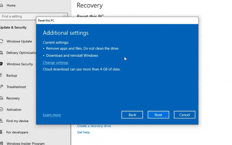Open the For developers settings page
The image size is (232, 145).
click(17, 132)
